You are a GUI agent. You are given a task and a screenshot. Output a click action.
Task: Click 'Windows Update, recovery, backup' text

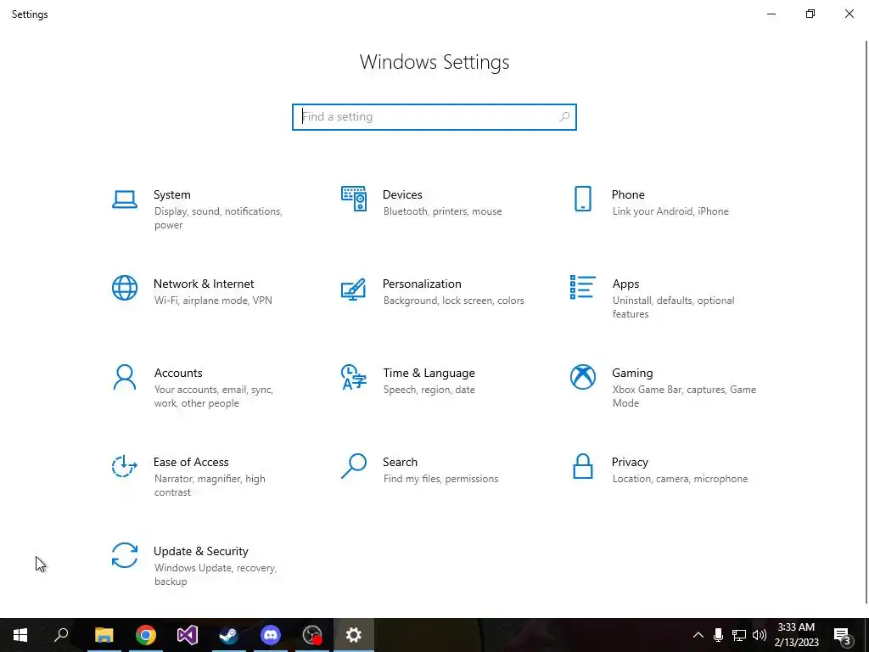215,575
